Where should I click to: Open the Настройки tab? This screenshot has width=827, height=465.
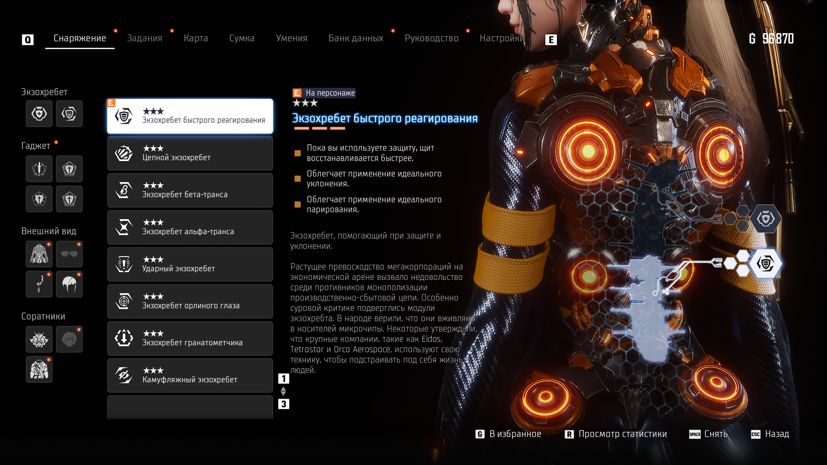pyautogui.click(x=502, y=38)
